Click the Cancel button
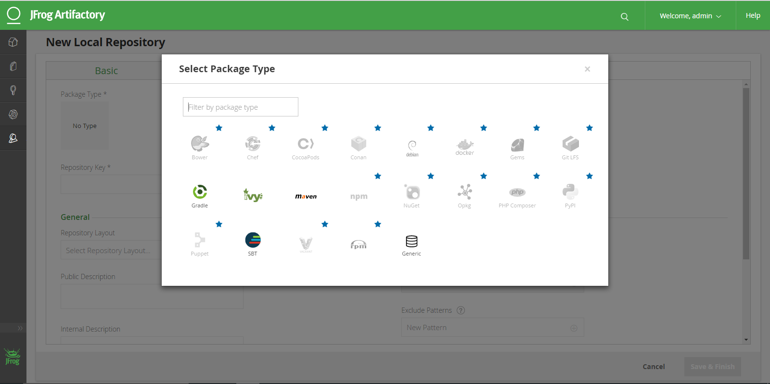 click(x=654, y=367)
